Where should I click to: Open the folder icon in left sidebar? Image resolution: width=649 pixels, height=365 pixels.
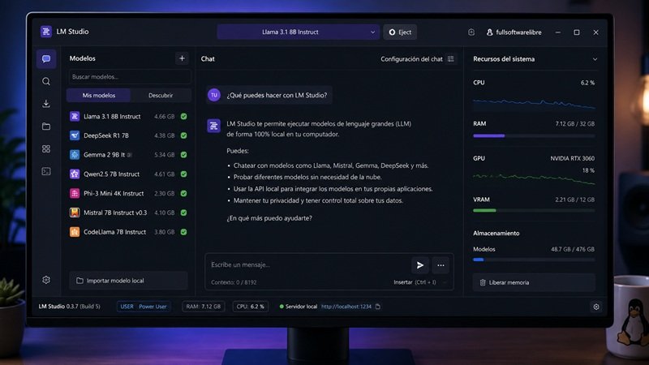coord(46,127)
